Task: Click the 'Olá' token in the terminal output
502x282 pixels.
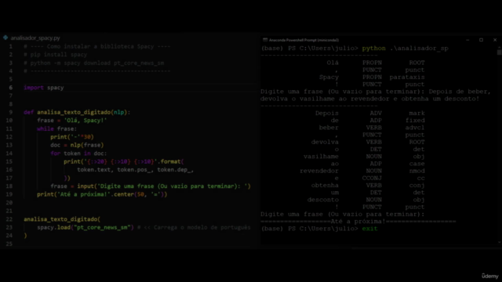Action: tap(333, 63)
